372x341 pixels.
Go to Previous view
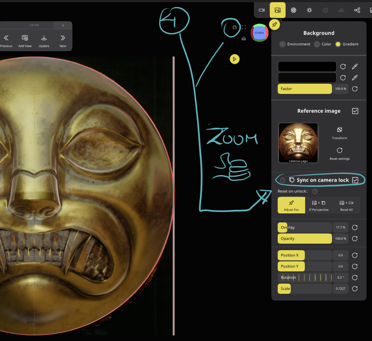6,41
